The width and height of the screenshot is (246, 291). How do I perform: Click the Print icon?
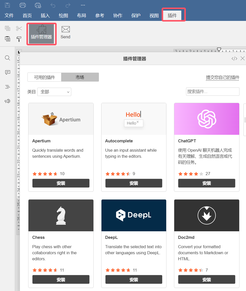tap(23, 5)
